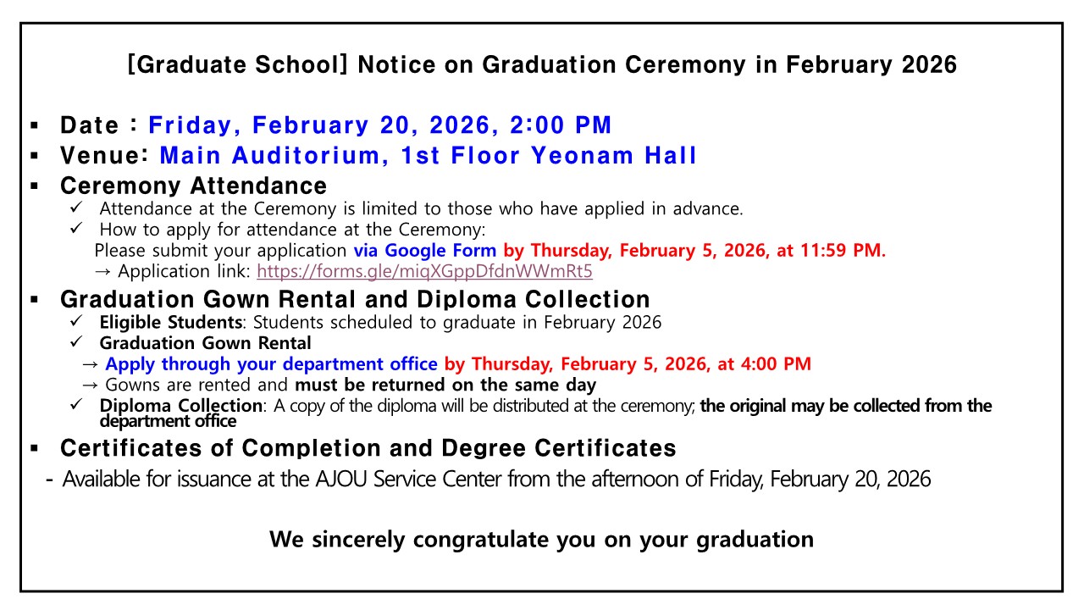Select the Main Auditorium venue text
This screenshot has height=610, width=1084.
coord(428,156)
